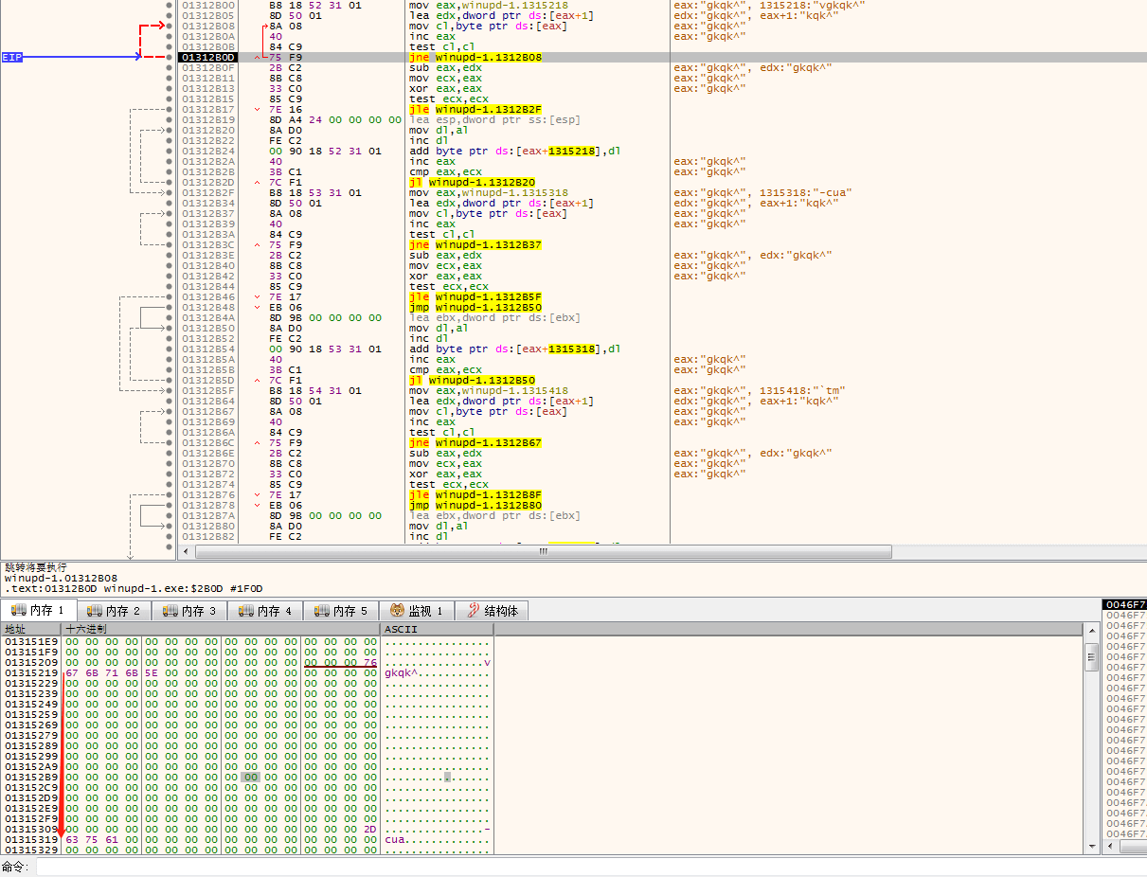
Task: Toggle breakpoint dot at address 01312B0D
Action: tap(170, 57)
